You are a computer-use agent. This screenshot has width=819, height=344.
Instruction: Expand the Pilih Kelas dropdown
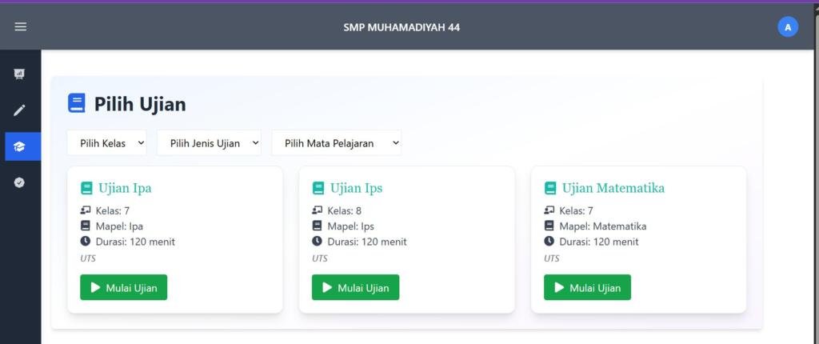point(107,143)
